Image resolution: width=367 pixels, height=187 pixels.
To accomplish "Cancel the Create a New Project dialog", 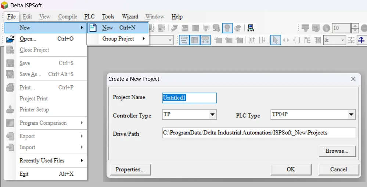I will pyautogui.click(x=338, y=169).
